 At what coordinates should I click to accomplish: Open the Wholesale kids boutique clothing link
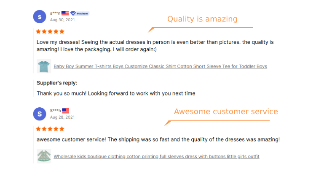tap(156, 156)
